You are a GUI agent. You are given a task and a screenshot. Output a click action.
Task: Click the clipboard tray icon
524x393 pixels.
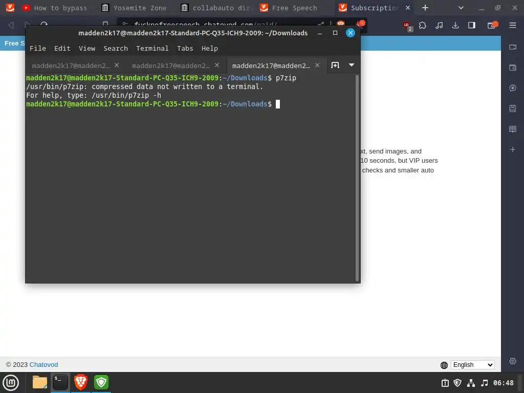445,383
